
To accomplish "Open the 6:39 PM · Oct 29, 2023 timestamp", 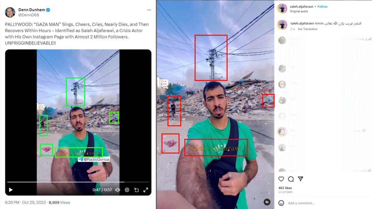I will tap(25, 202).
